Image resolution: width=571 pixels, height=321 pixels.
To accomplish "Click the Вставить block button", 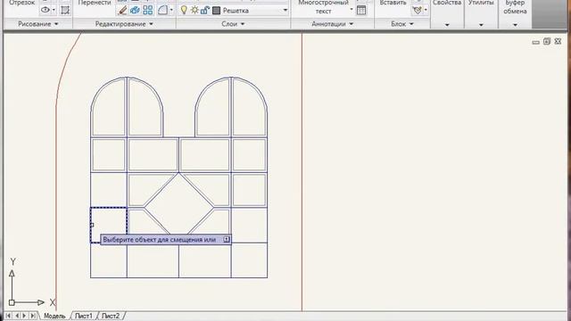I will pyautogui.click(x=393, y=3).
